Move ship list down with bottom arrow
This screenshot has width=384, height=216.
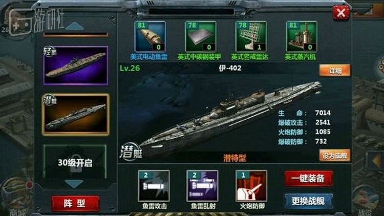pyautogui.click(x=74, y=184)
